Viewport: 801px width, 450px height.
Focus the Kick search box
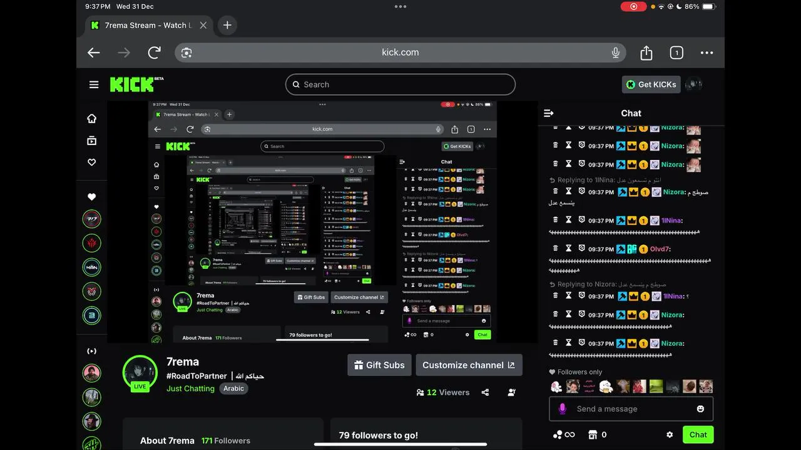tap(400, 84)
